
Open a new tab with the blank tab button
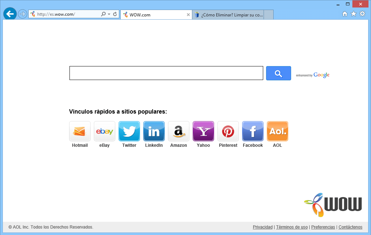coord(269,15)
